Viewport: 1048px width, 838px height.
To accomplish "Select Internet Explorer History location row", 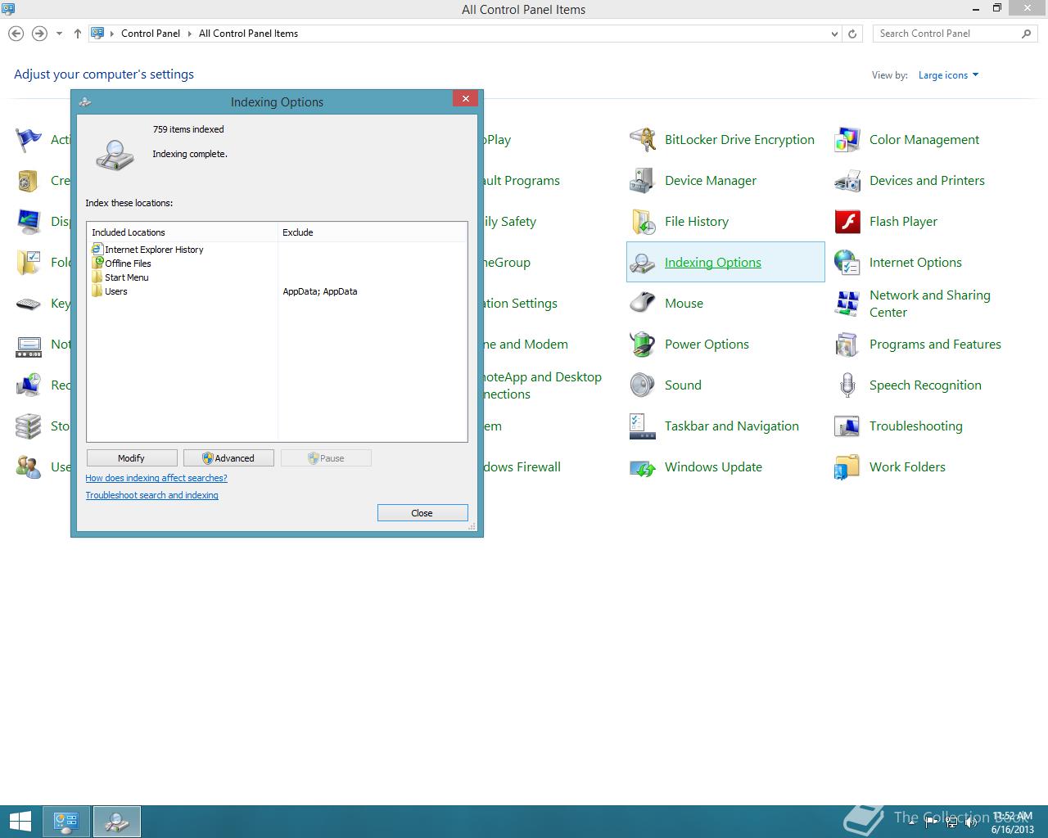I will pyautogui.click(x=277, y=250).
